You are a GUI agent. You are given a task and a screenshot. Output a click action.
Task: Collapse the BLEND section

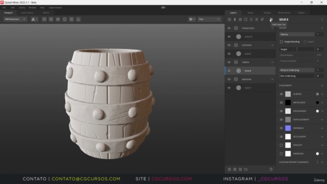pyautogui.click(x=322, y=28)
